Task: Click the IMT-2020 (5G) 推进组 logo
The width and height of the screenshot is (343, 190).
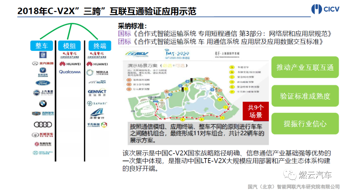Action: 177,54
